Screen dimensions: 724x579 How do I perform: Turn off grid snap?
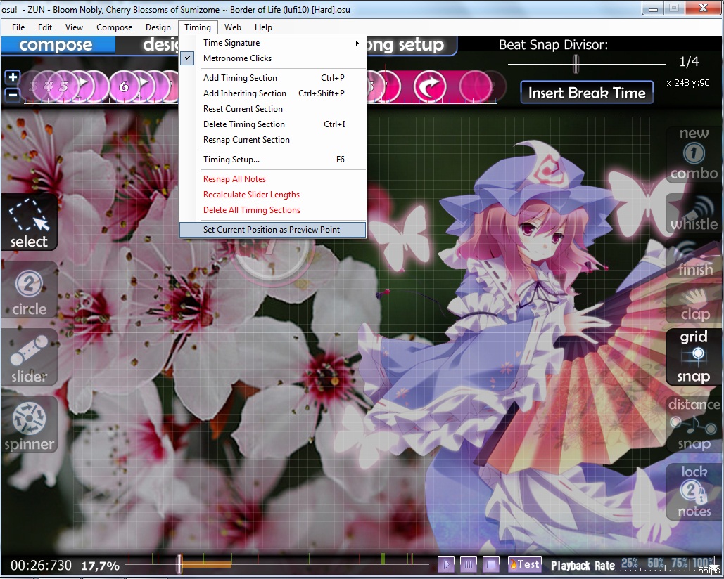pyautogui.click(x=694, y=357)
